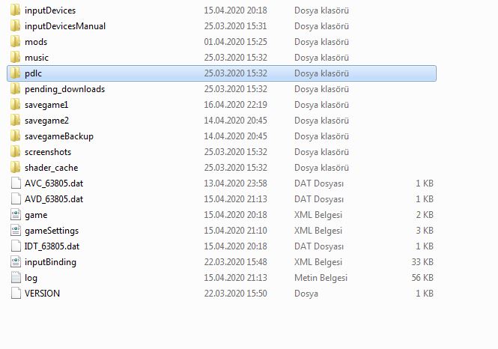
Task: Click the inputBinding XML file icon
Action: pyautogui.click(x=16, y=261)
